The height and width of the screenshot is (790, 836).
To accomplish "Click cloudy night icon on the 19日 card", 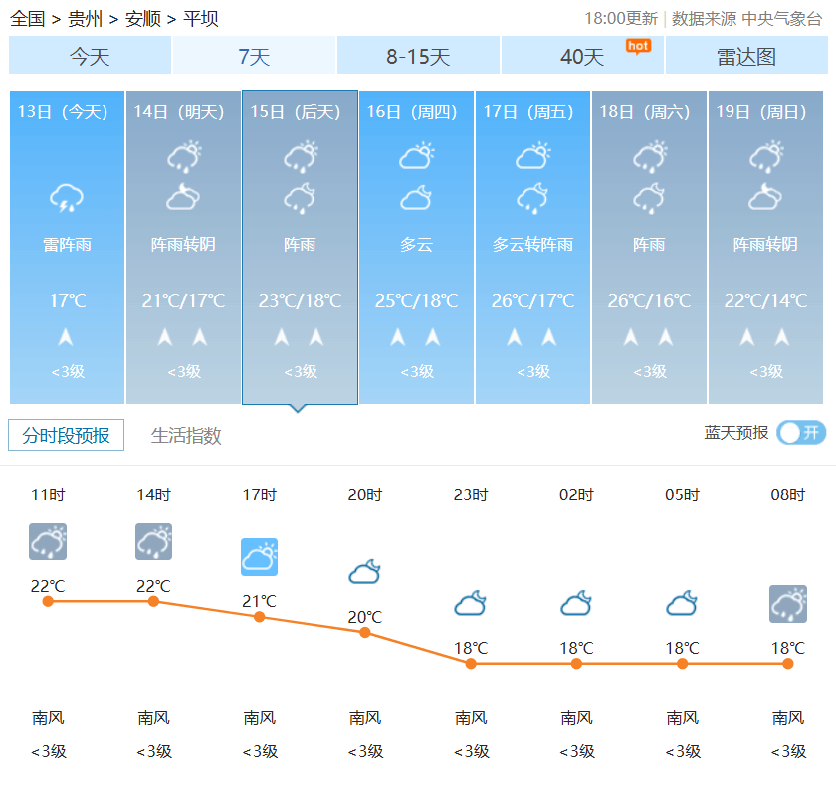I will click(x=765, y=198).
